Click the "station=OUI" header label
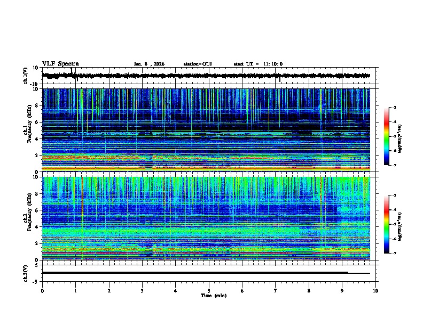 coord(198,64)
